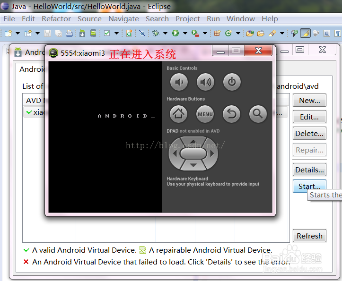Click the New Android XML file icon
This screenshot has width=342, height=281.
(x=129, y=34)
